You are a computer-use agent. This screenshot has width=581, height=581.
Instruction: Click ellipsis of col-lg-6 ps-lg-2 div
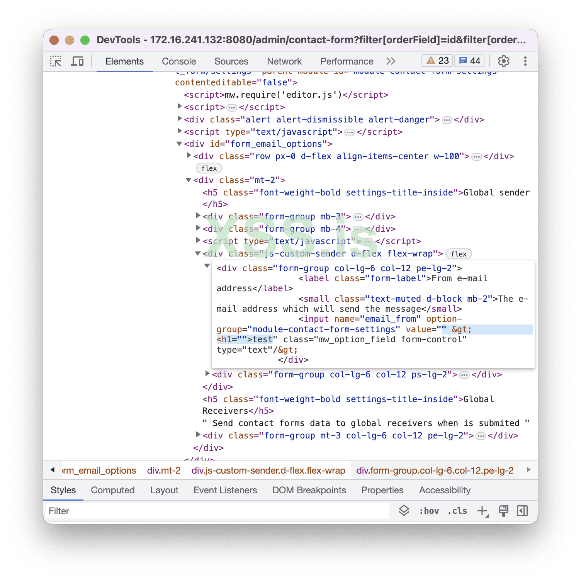464,375
